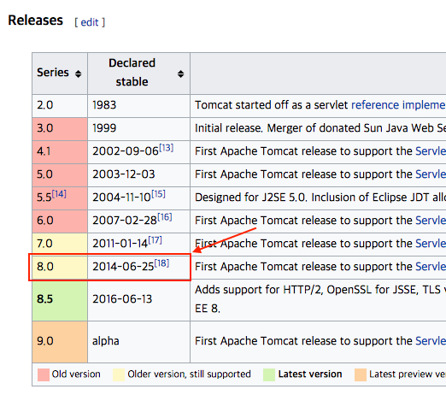Click the 2016-06-13 date cell
Viewport: 446px width, 395px height.
click(x=138, y=300)
